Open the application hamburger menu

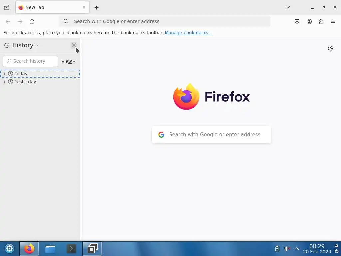pos(333,21)
